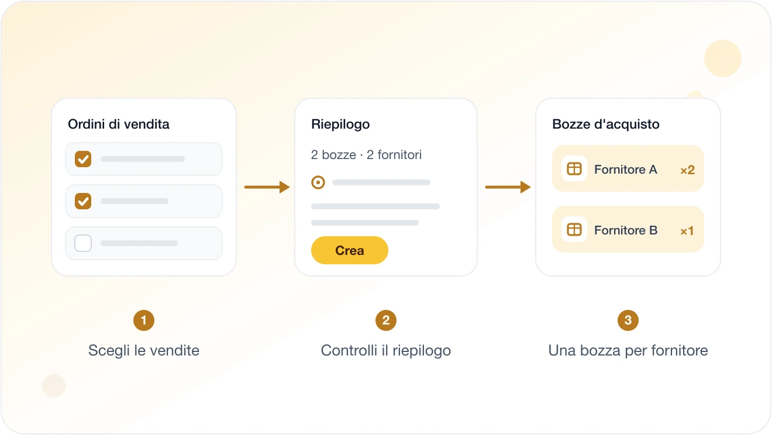Open the Fornitore B draft row
The height and width of the screenshot is (435, 772).
[628, 230]
